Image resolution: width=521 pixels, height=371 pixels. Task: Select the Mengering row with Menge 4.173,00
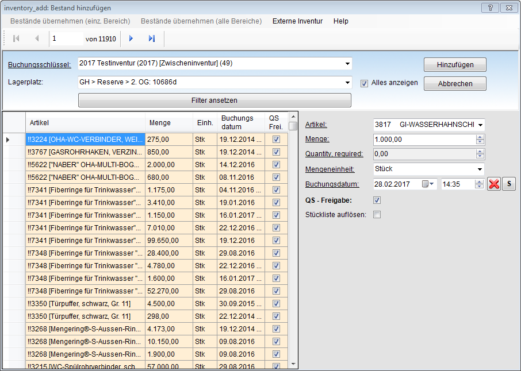click(x=145, y=329)
